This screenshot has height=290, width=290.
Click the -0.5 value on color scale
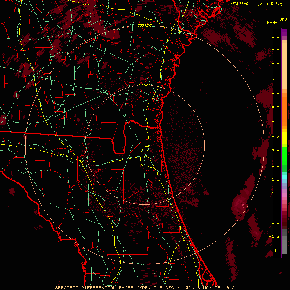point(274,222)
